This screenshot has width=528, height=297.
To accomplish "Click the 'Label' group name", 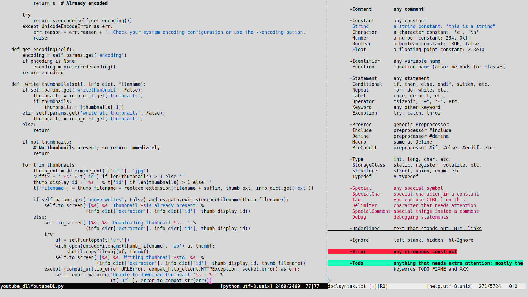I will pyautogui.click(x=359, y=96).
